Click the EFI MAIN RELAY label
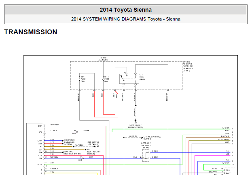 (x=142, y=77)
